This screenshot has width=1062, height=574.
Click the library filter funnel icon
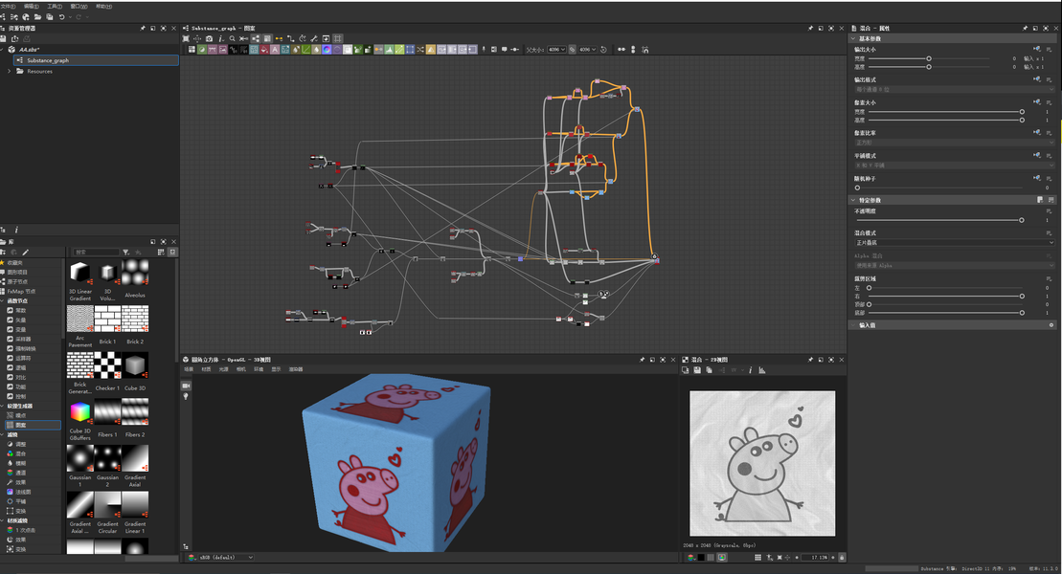(126, 252)
